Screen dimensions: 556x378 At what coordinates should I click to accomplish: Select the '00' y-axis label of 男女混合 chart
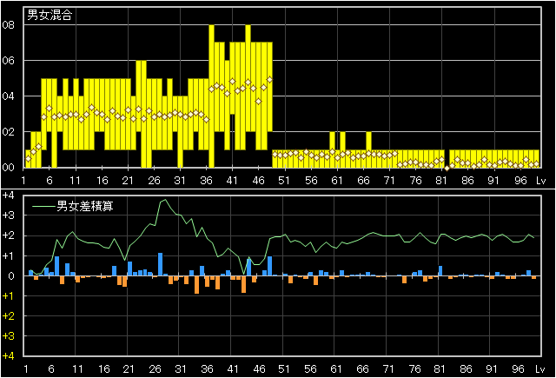[8, 167]
